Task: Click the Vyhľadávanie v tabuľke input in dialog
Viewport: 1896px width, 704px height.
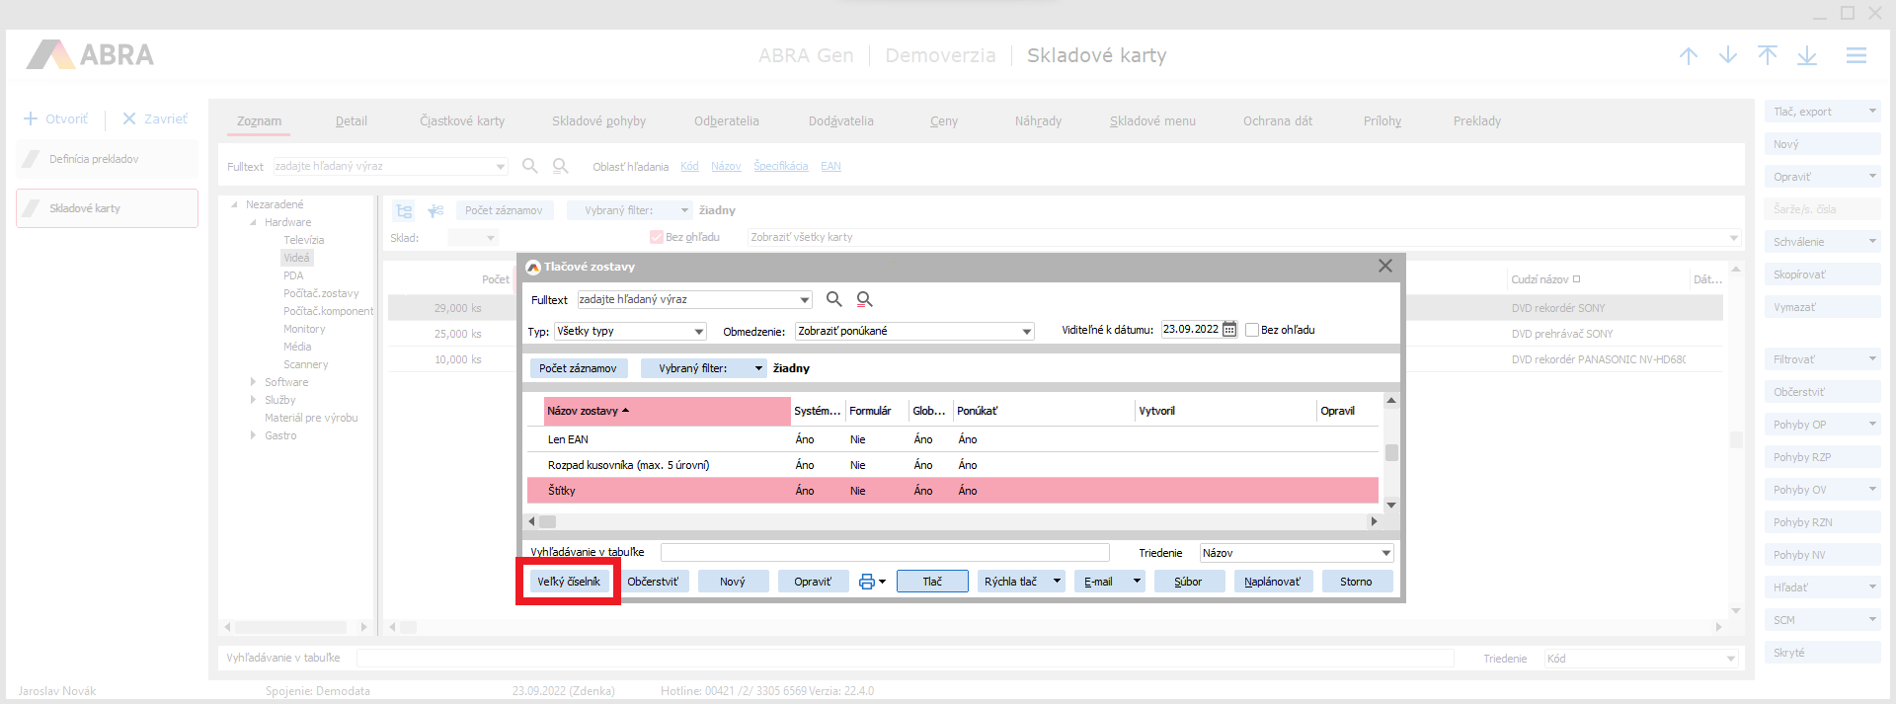Action: (x=884, y=553)
